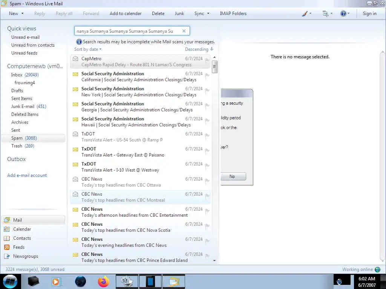
Task: Select Unread e-mail quick view
Action: point(25,37)
